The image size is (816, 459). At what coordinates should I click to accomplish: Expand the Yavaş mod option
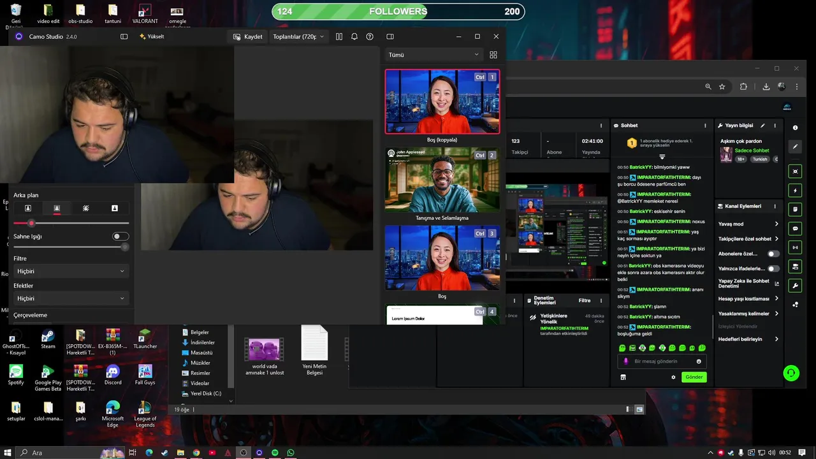click(x=748, y=224)
